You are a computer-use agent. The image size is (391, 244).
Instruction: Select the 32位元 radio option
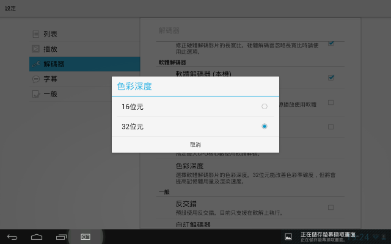[x=195, y=126]
